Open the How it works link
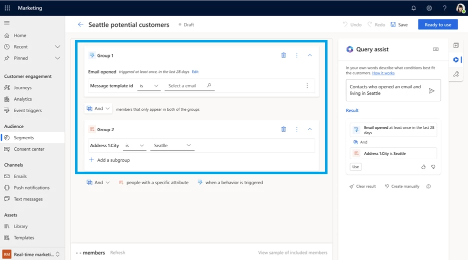The height and width of the screenshot is (260, 468). (383, 73)
